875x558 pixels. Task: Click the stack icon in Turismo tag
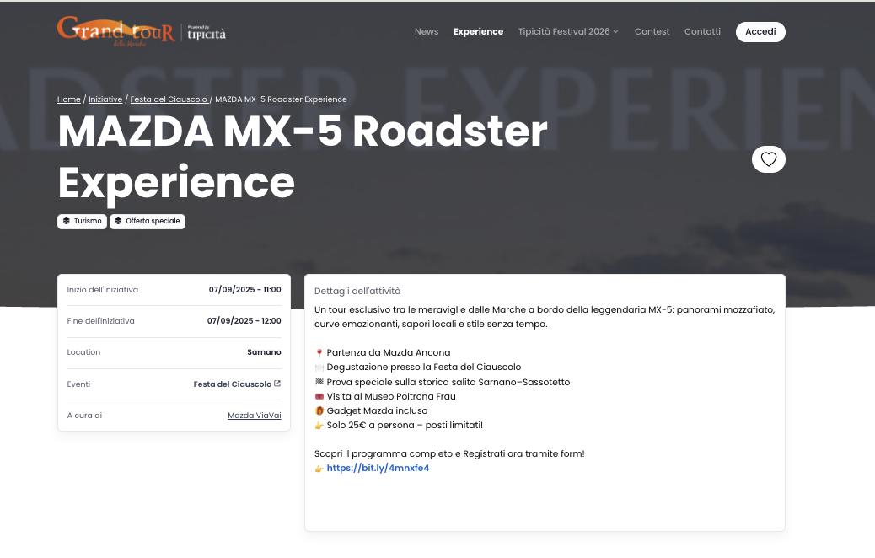click(x=67, y=221)
